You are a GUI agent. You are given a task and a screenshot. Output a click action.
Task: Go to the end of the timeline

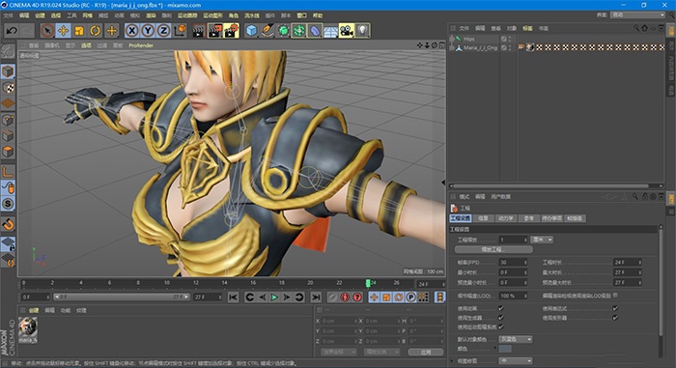[x=316, y=297]
